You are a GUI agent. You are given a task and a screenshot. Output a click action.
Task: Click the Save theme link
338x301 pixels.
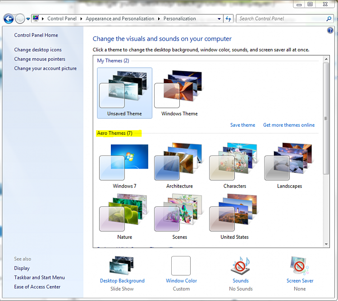pyautogui.click(x=242, y=125)
